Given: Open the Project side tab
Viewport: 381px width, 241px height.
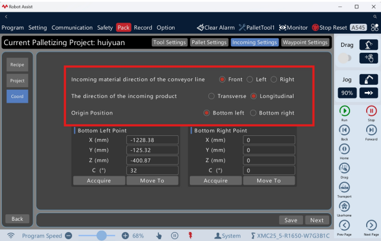Looking at the screenshot, I should (17, 81).
